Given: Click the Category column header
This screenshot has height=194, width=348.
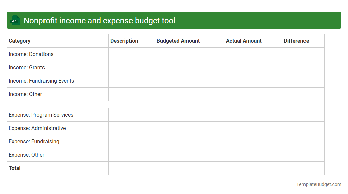Looking at the screenshot, I should 20,41.
